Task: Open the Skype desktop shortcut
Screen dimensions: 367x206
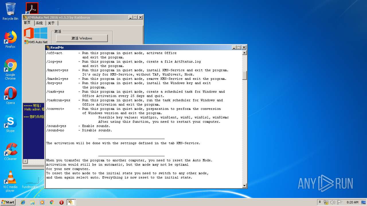Action: tap(10, 124)
